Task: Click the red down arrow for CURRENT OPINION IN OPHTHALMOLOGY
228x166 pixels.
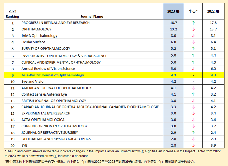Action: click(x=193, y=126)
